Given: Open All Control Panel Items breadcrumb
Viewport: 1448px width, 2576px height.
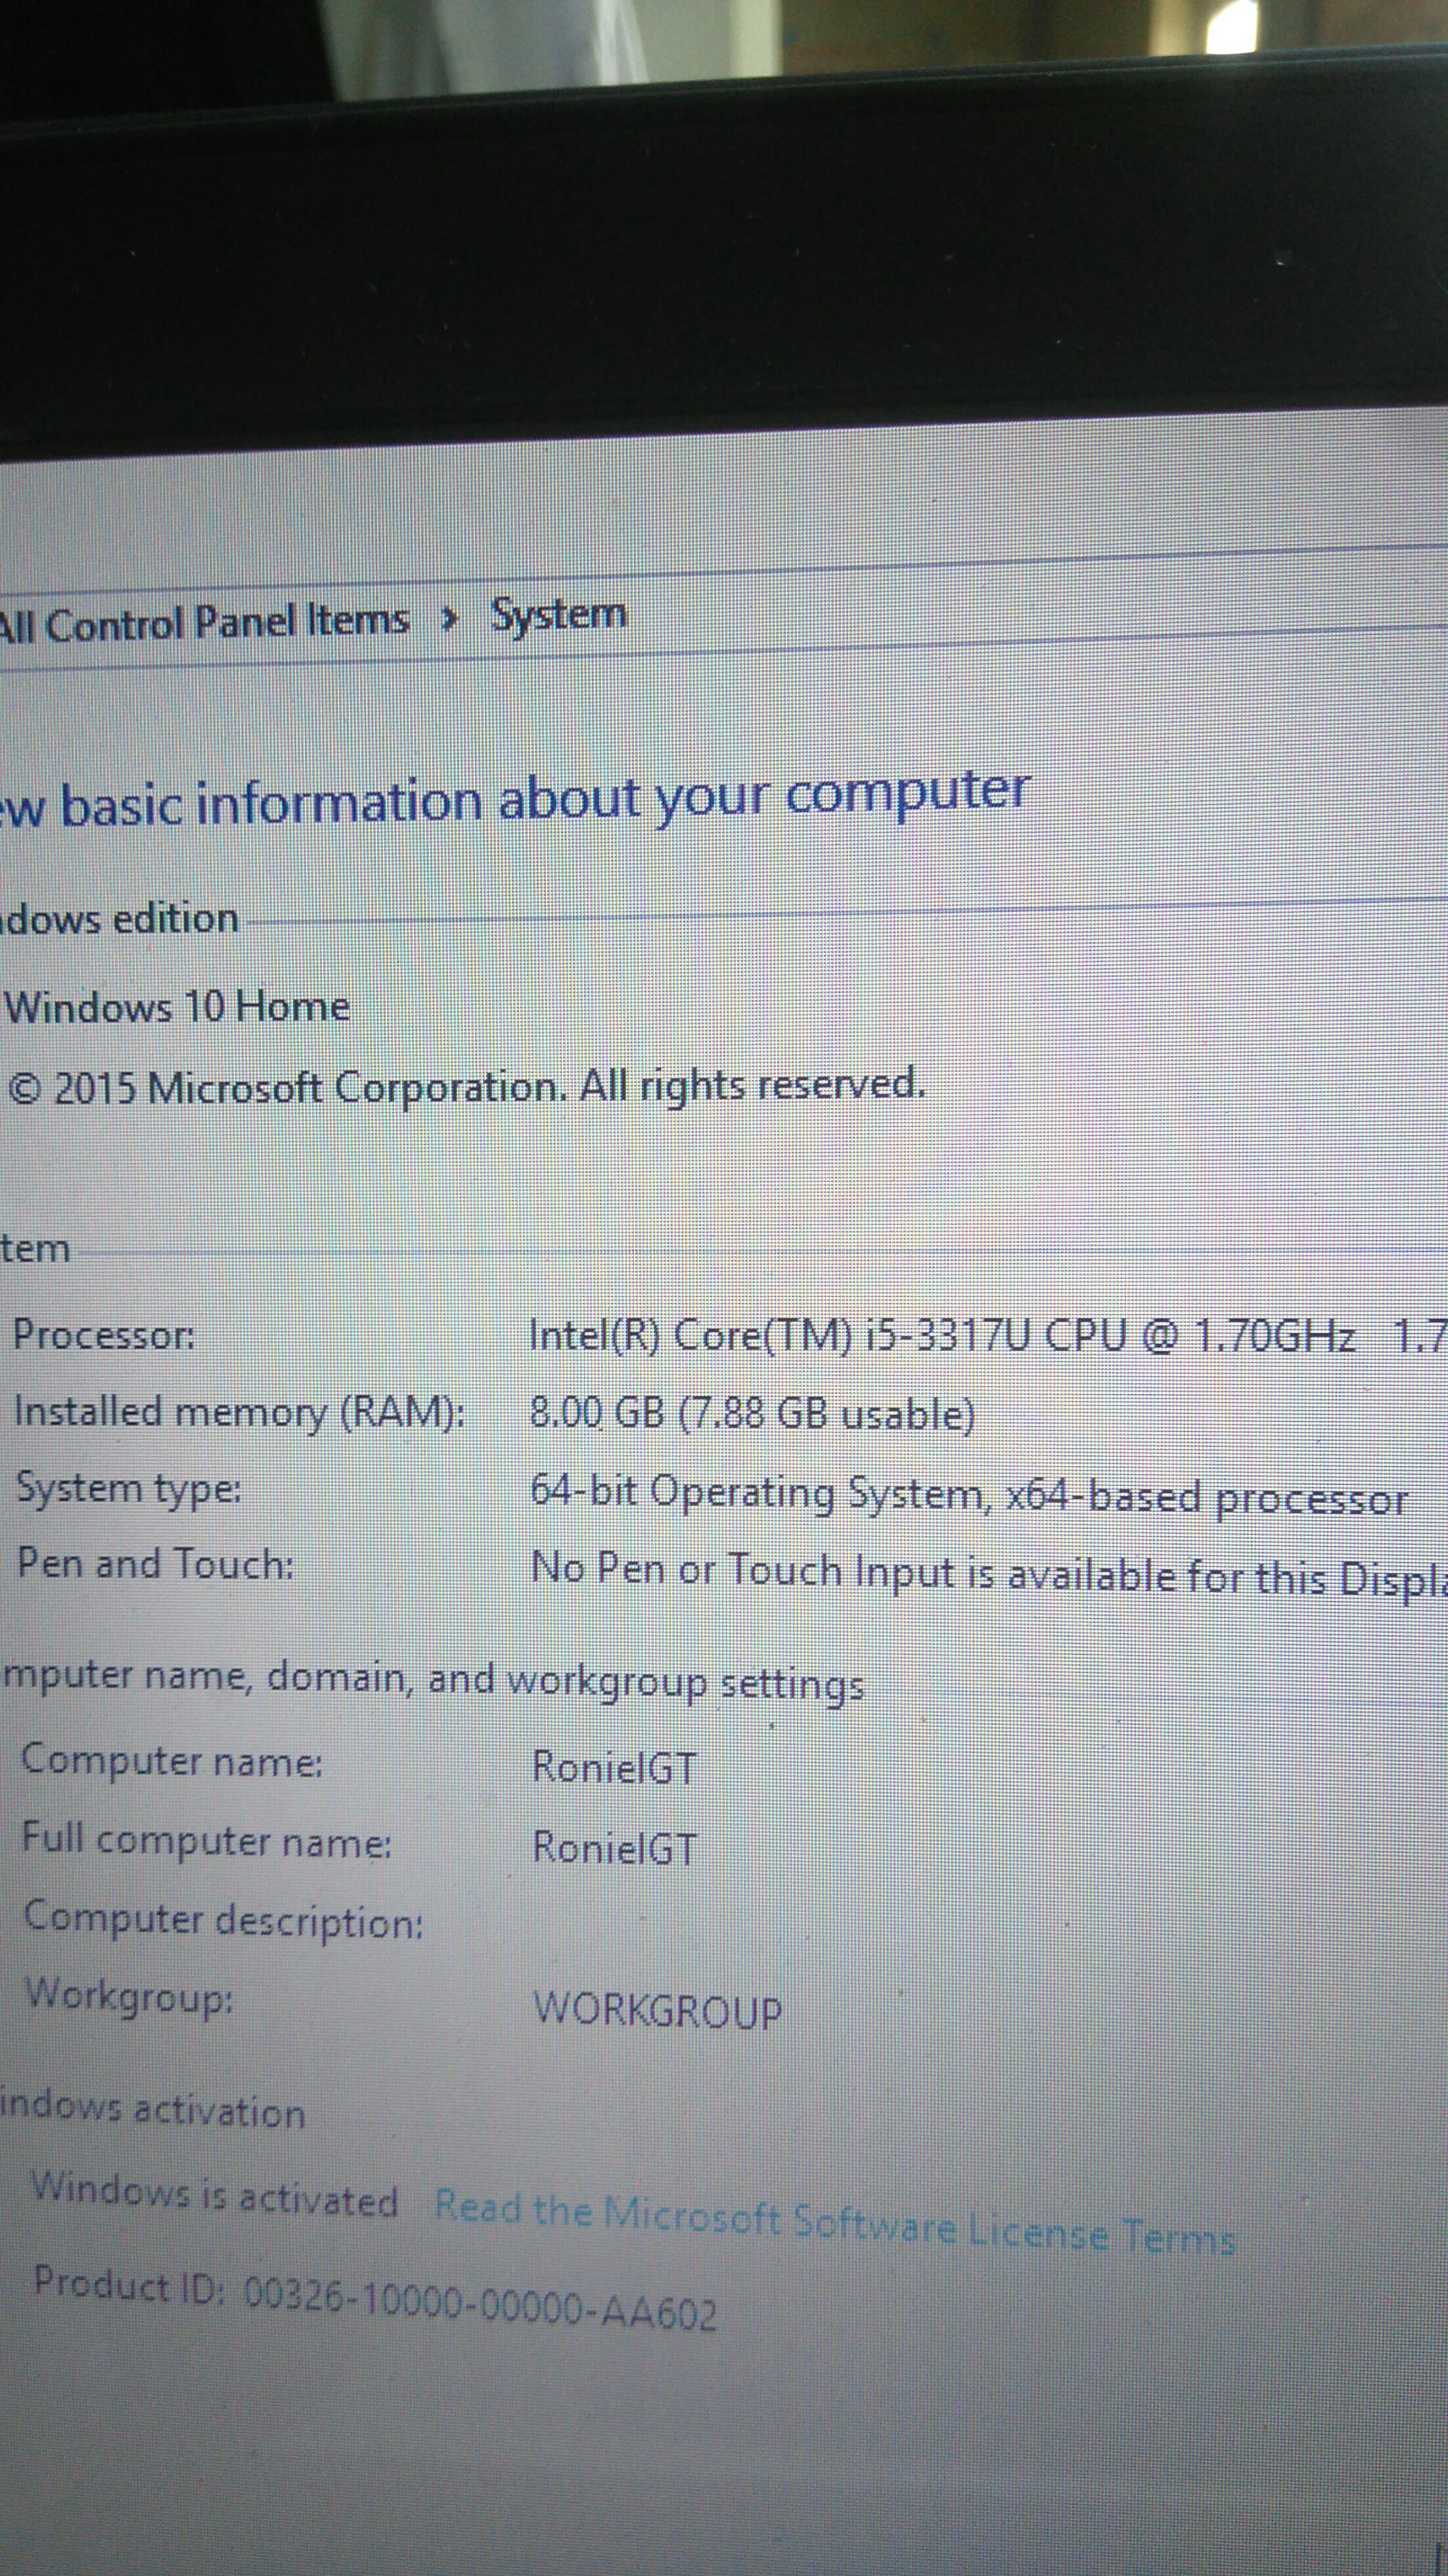Looking at the screenshot, I should click(204, 622).
